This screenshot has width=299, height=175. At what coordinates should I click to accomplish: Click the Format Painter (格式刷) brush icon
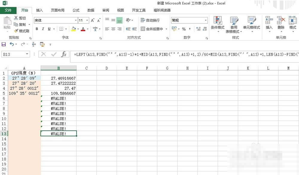coord(16,31)
